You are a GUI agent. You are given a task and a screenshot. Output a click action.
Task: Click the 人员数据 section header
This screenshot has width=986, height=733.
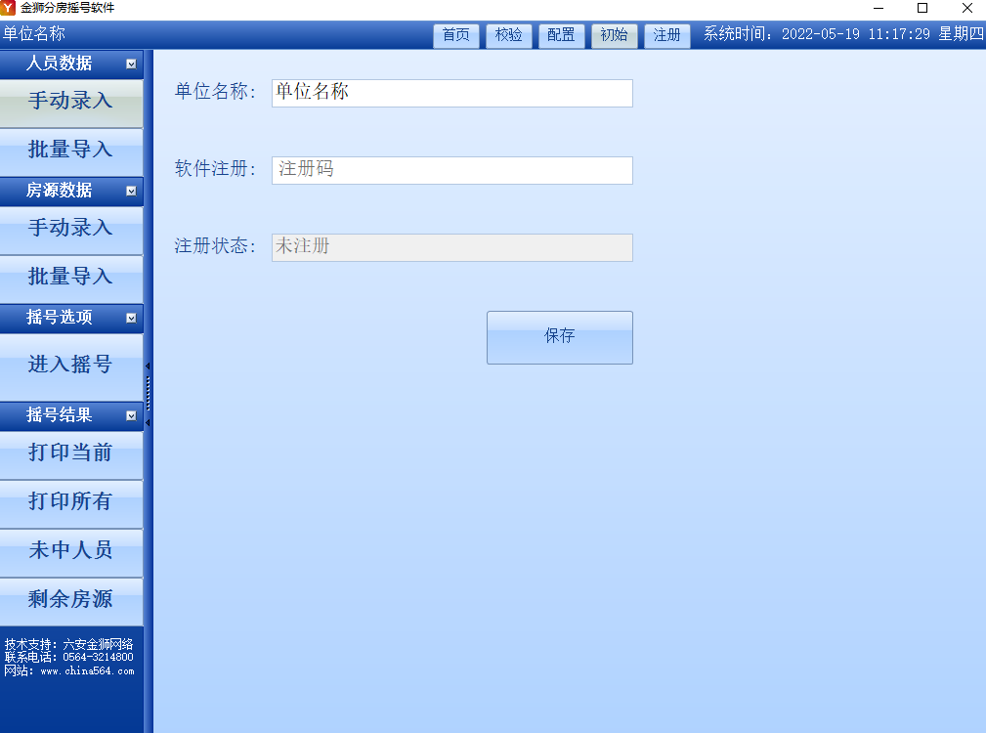(71, 64)
